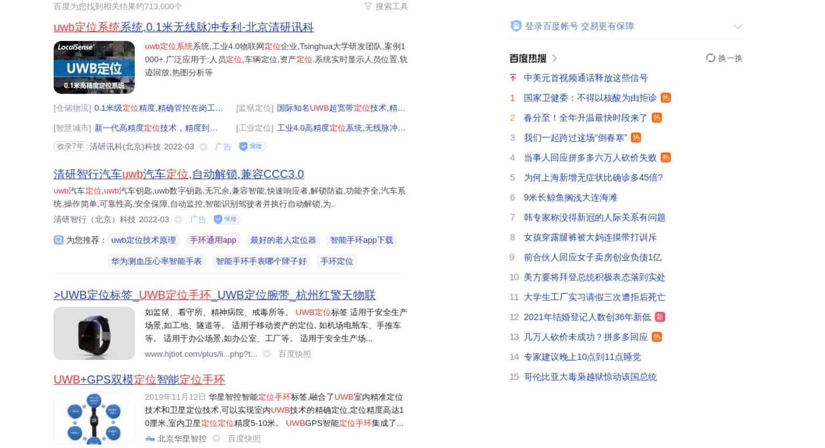Click the 热 tag beside 春分至 topic

point(657,118)
